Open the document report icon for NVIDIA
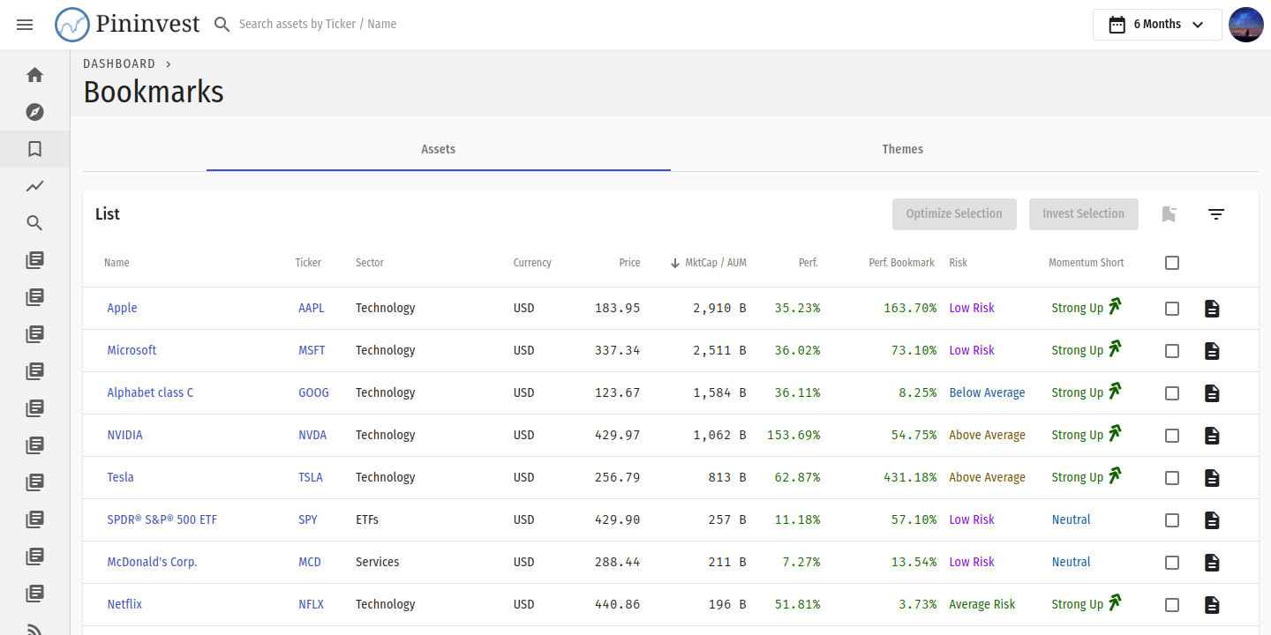The image size is (1271, 635). [x=1212, y=436]
